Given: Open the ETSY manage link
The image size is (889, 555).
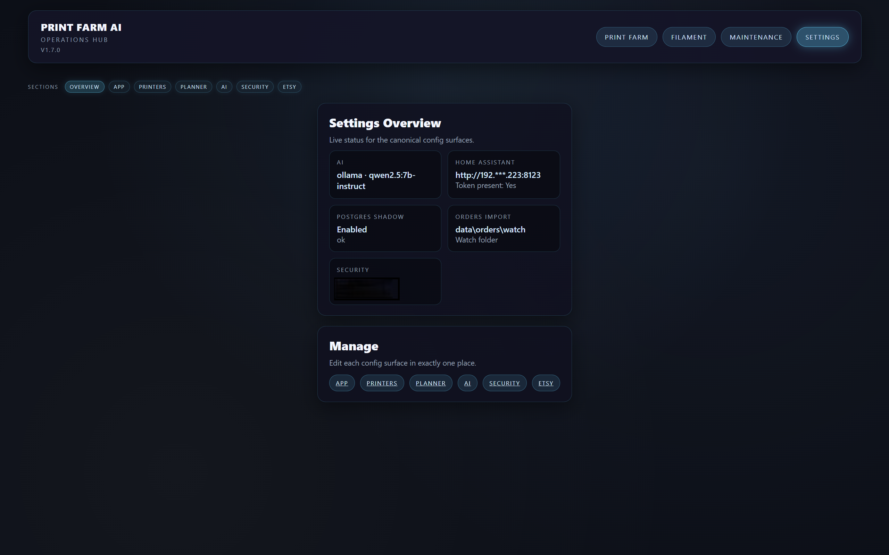Looking at the screenshot, I should tap(546, 383).
